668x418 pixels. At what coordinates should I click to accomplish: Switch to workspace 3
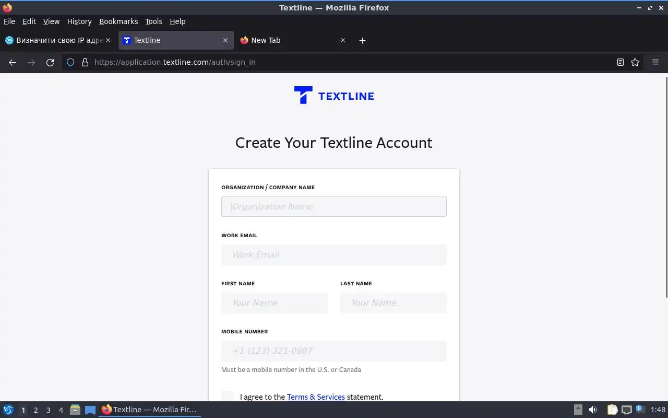pos(48,410)
